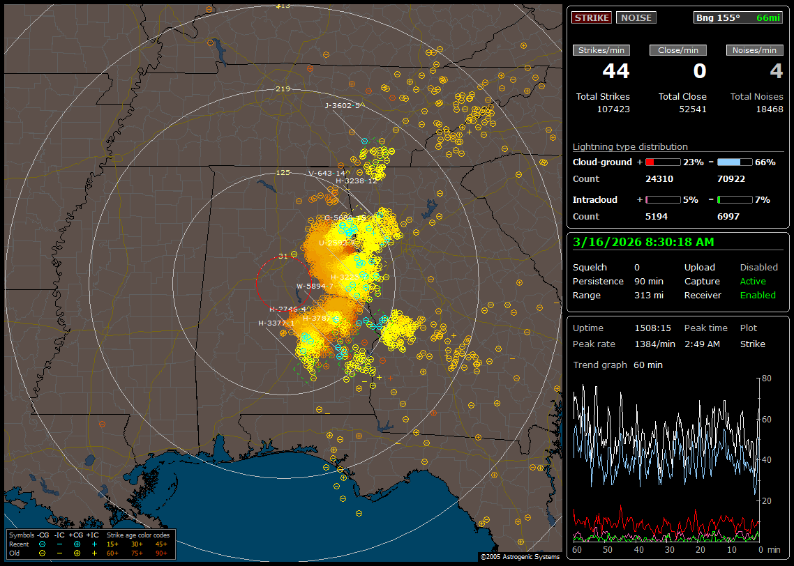Click the old negative cloud-ground legend symbol

coord(43,553)
